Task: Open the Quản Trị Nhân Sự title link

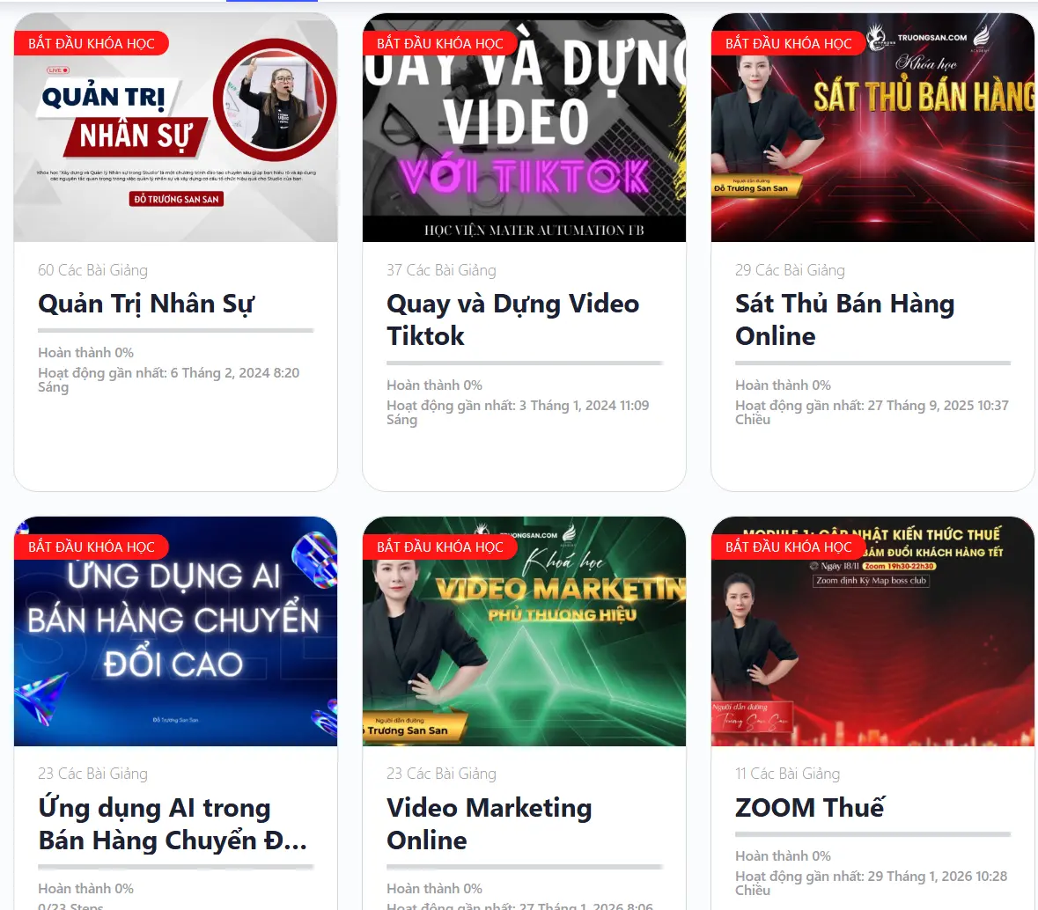Action: (146, 304)
